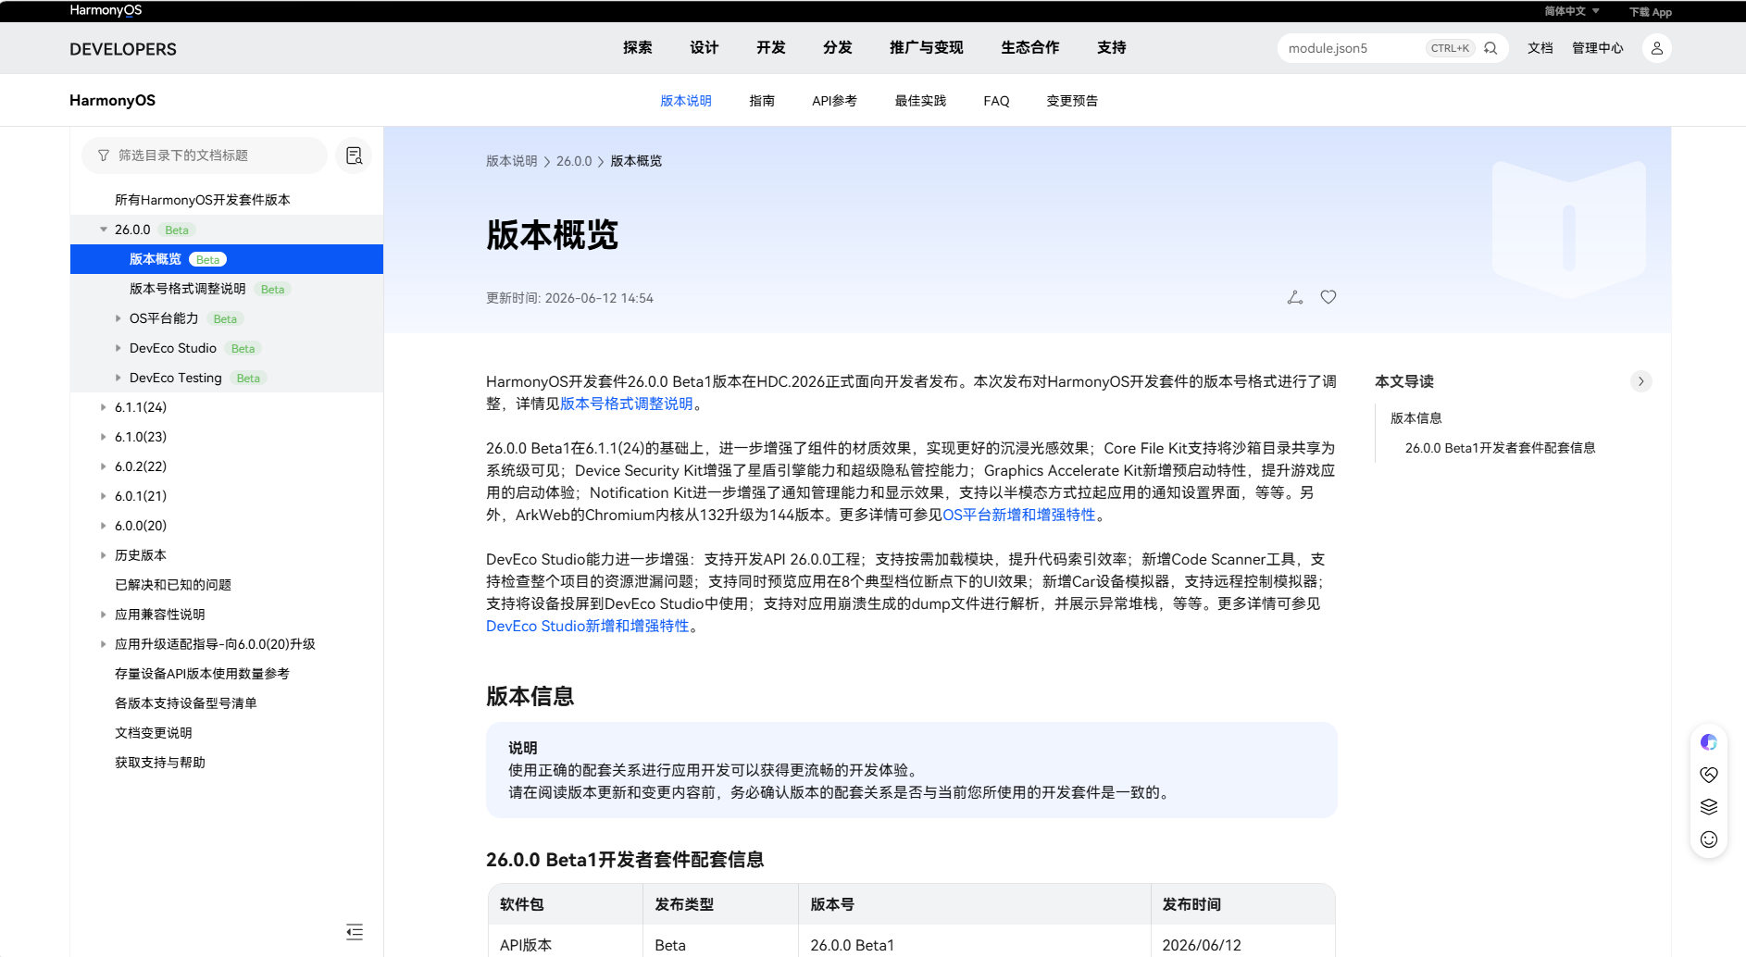This screenshot has width=1746, height=957.
Task: Open the 设计 top menu
Action: point(705,48)
